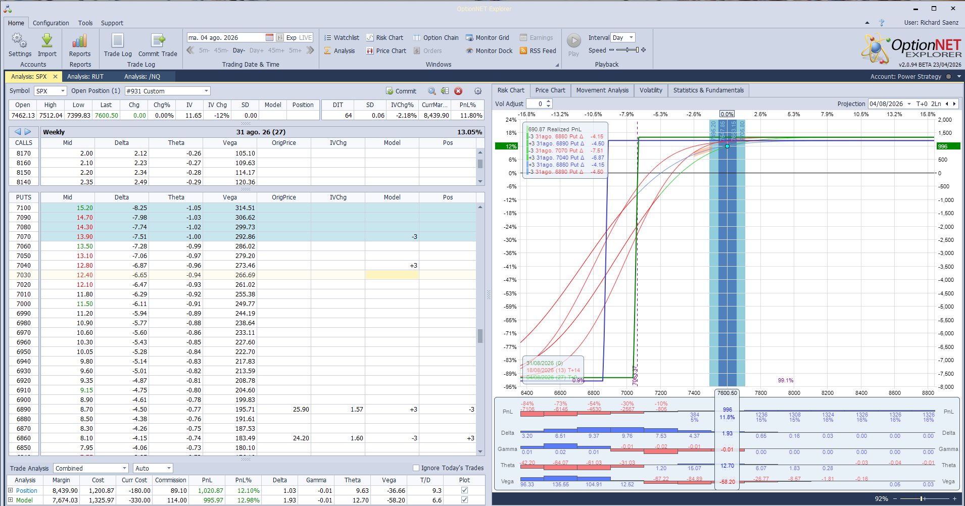
Task: Click the red delete position icon
Action: [x=458, y=91]
